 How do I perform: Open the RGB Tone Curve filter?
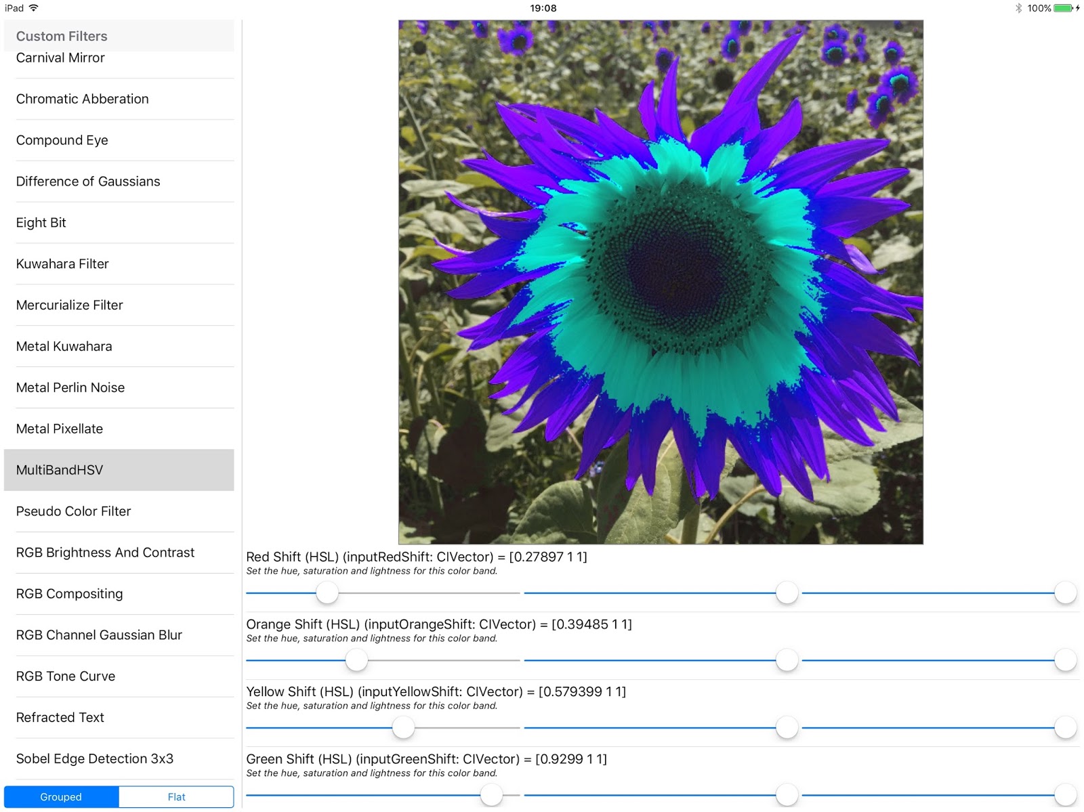coord(66,676)
